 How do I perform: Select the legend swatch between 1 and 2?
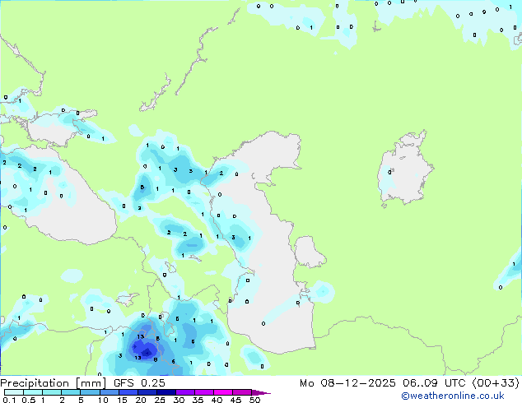tap(52, 392)
